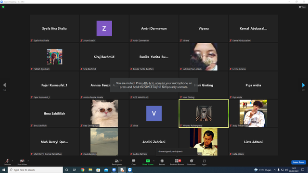Open Task View on the taskbar

(x=75, y=170)
